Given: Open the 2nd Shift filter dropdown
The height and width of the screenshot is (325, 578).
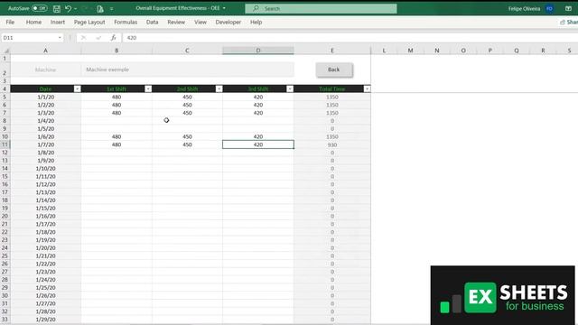Looking at the screenshot, I should click(x=219, y=88).
